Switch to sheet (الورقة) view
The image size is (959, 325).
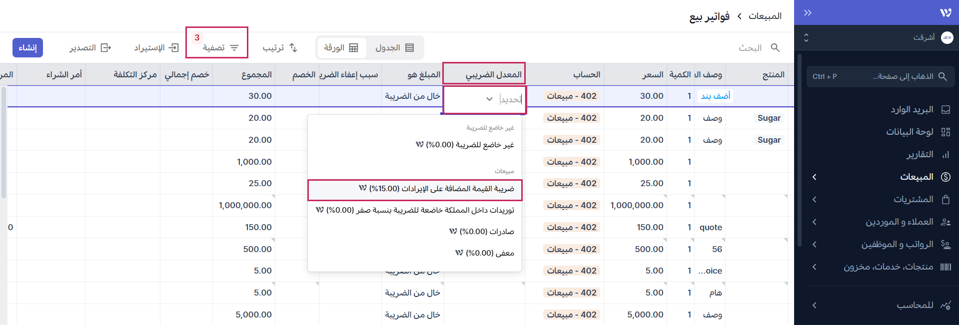[x=341, y=47]
